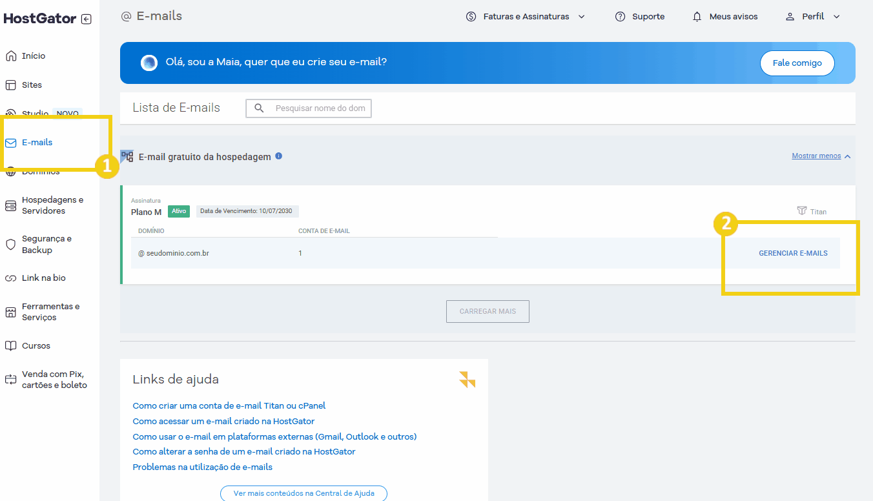873x501 pixels.
Task: Click the Segurança e Backup shield icon
Action: pyautogui.click(x=10, y=244)
